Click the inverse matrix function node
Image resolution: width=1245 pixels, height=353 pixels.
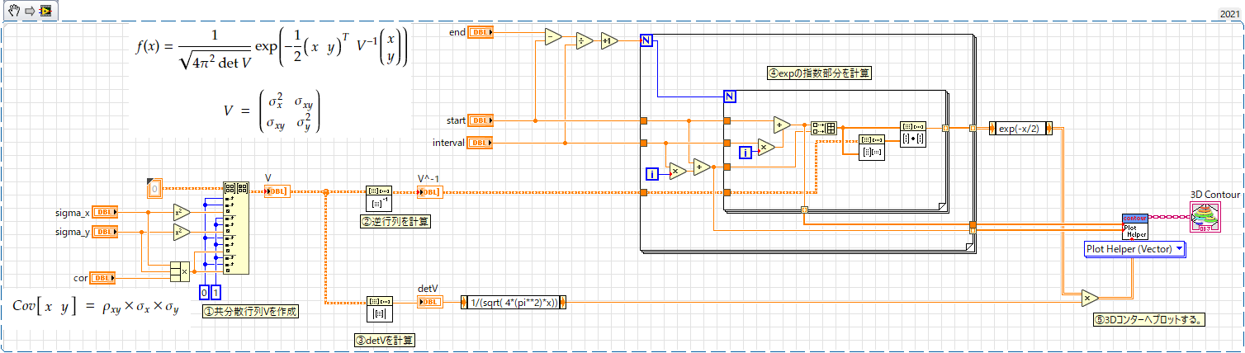point(379,199)
